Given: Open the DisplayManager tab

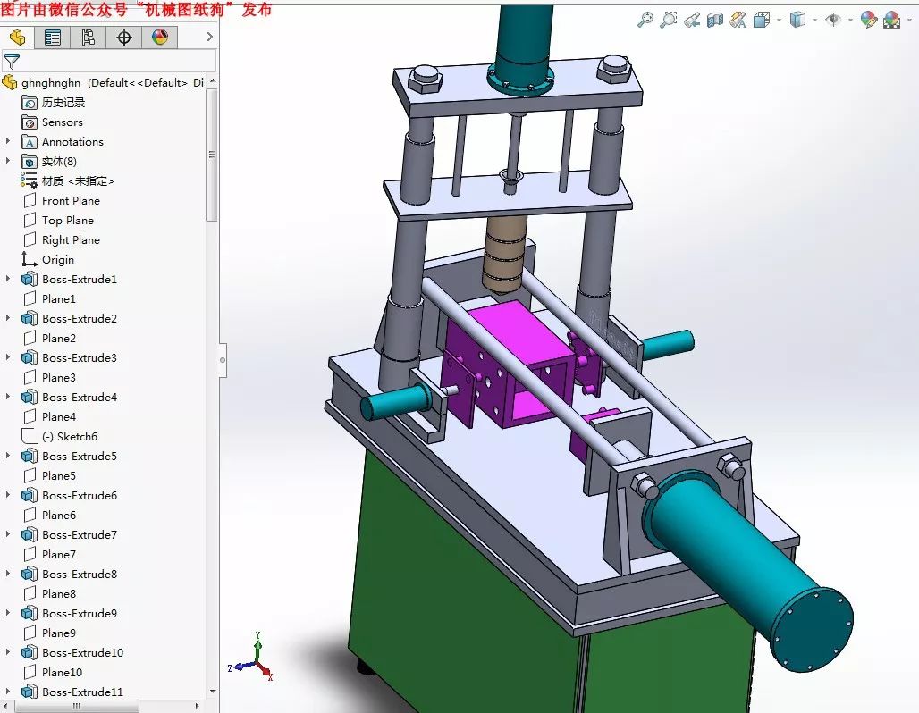Looking at the screenshot, I should coord(159,38).
